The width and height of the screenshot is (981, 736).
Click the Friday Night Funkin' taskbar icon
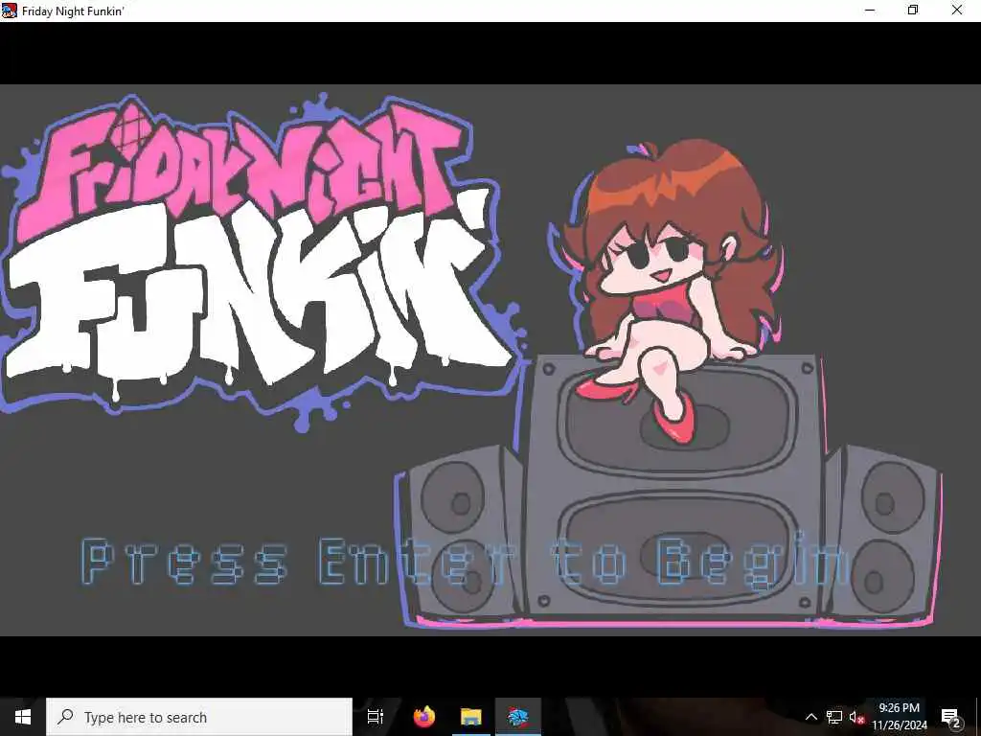point(518,717)
